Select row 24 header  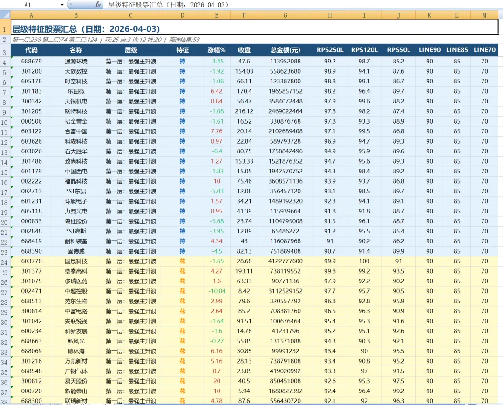[5, 262]
